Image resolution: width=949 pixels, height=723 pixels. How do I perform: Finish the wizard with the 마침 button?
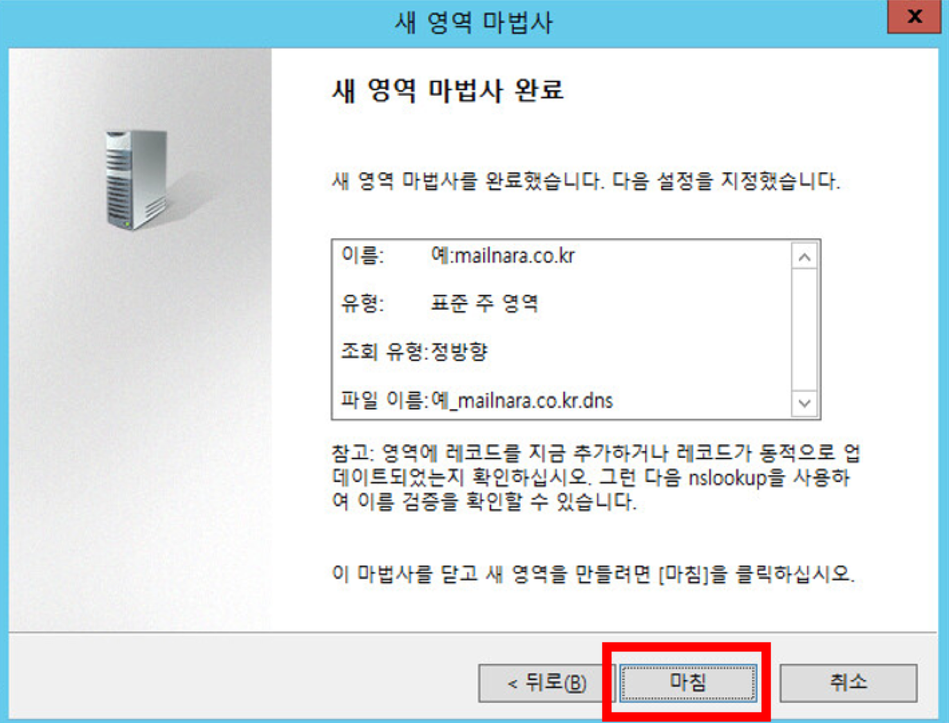pyautogui.click(x=687, y=682)
